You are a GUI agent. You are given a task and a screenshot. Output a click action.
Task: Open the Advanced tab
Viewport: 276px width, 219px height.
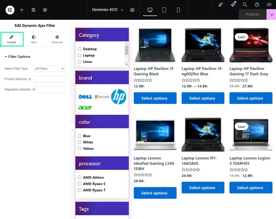[57, 39]
